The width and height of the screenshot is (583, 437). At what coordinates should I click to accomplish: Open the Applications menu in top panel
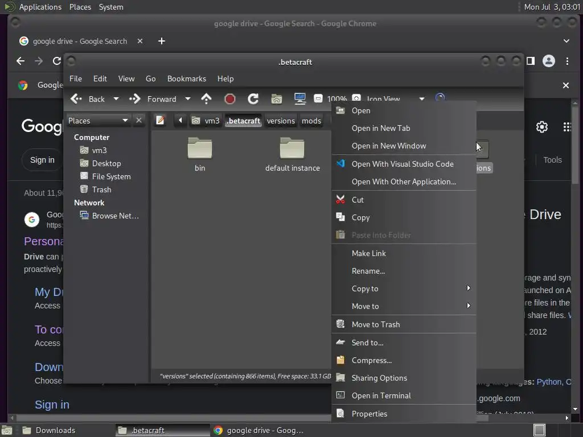coord(40,7)
